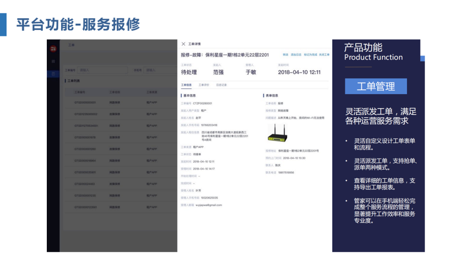Click the appointment time 2018-04-10 10:30
468x263 pixels.
point(294,158)
